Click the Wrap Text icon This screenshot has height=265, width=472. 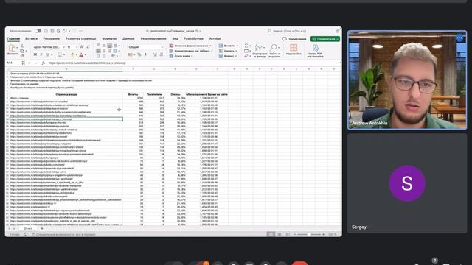click(x=116, y=46)
